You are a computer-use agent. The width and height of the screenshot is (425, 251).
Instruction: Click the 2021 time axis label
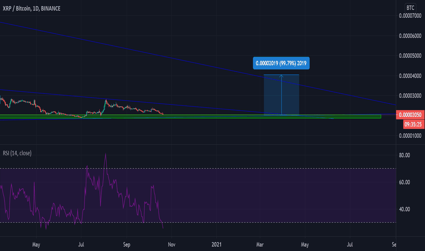[216, 245]
